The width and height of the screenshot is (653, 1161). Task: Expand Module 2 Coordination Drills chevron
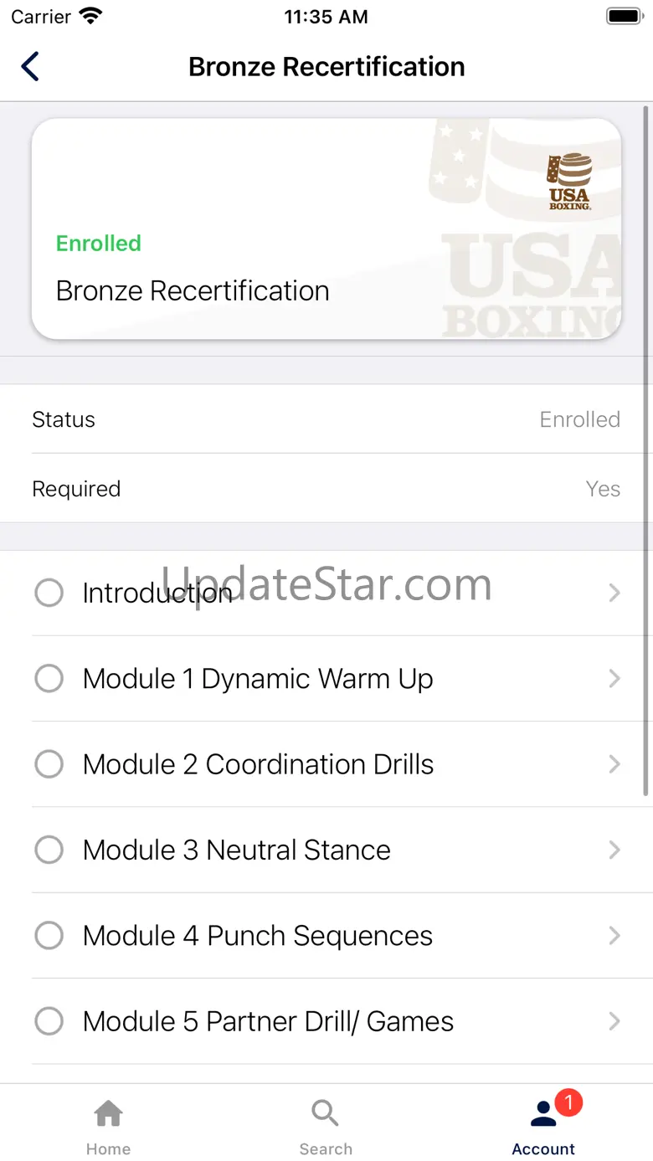tap(614, 764)
